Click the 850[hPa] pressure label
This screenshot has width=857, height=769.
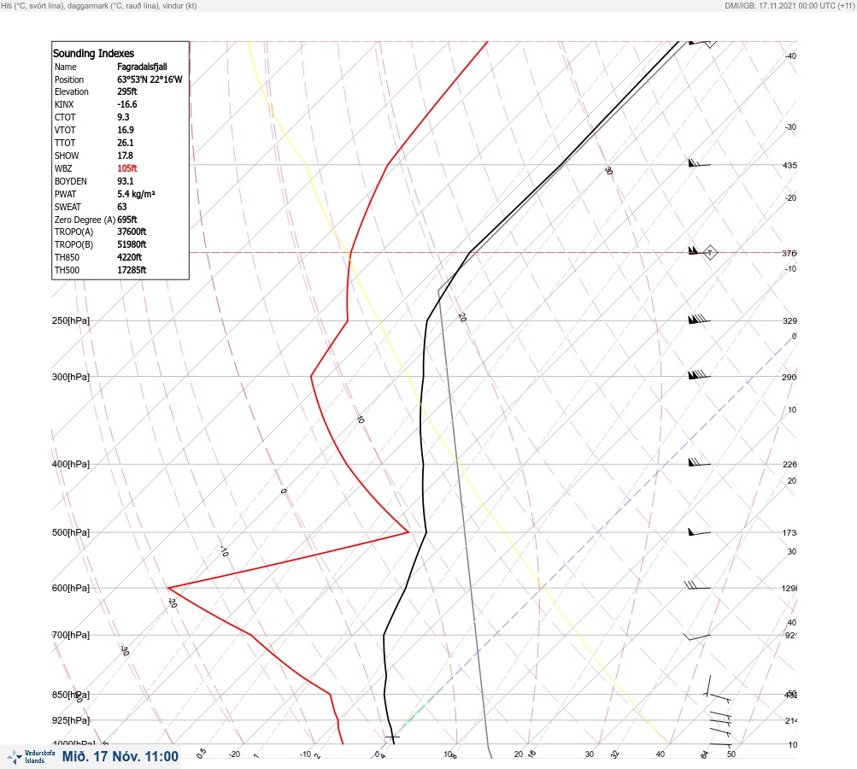pos(71,695)
